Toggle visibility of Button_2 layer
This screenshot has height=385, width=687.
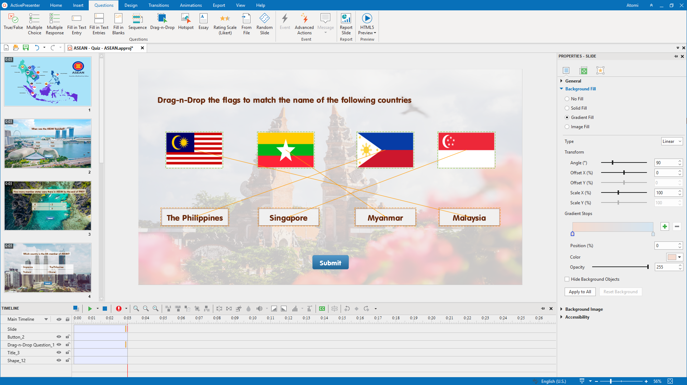[x=59, y=337]
